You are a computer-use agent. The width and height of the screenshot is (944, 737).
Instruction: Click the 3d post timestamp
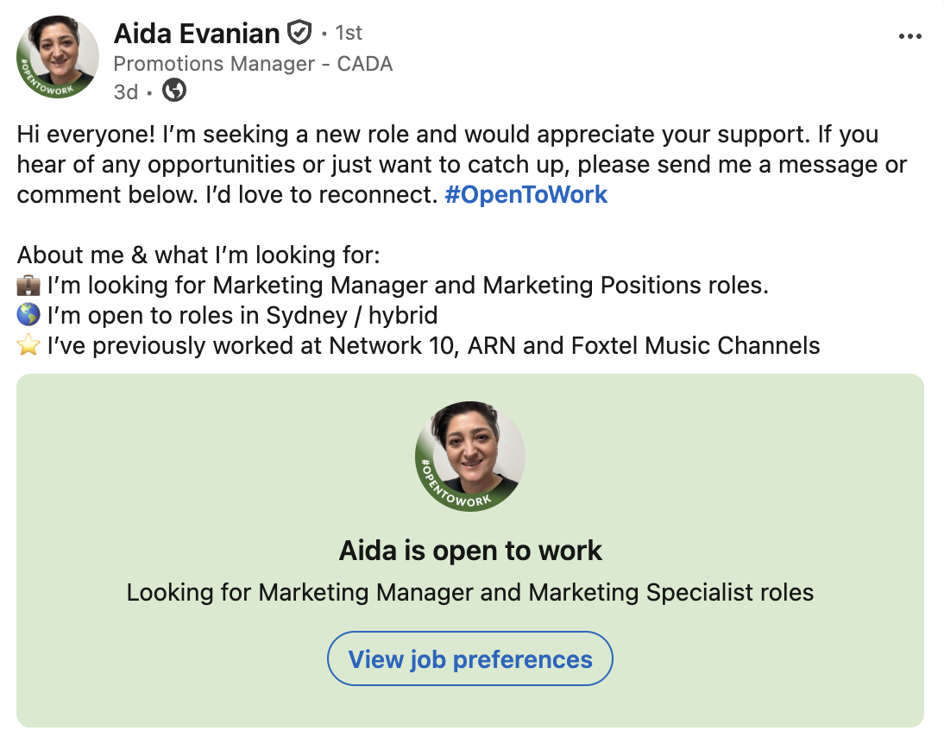(126, 91)
